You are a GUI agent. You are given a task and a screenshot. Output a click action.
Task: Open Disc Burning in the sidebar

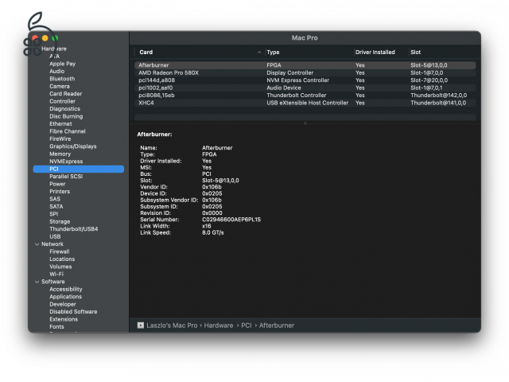[66, 116]
